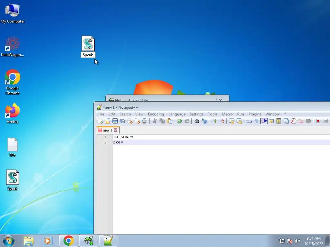Click the grey Monitoring eye icon

pos(308,121)
